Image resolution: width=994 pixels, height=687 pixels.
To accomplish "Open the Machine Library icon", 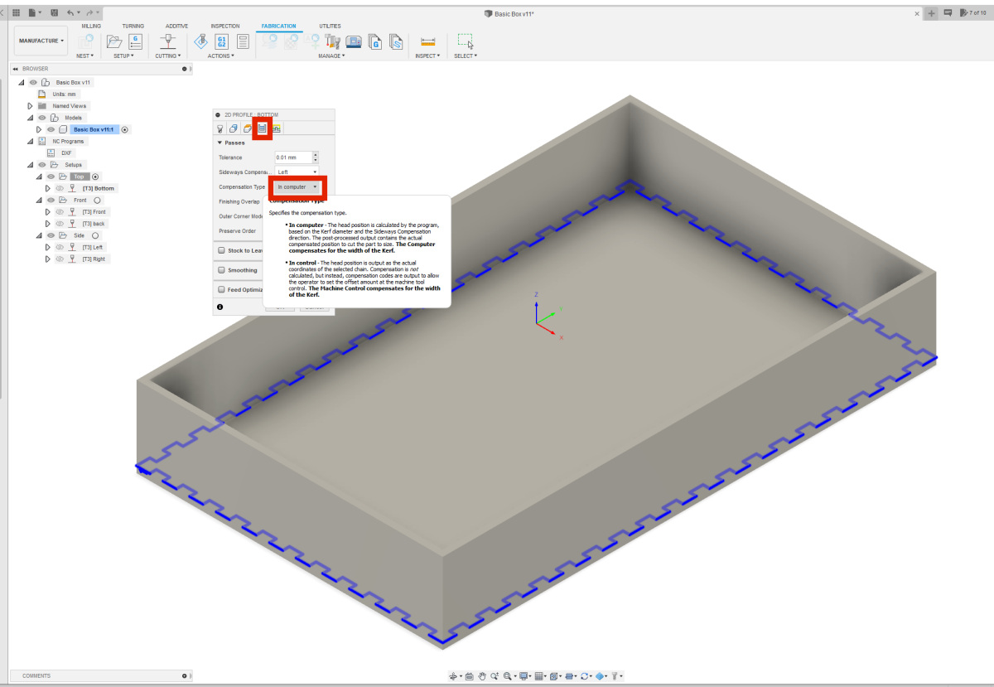I will click(354, 41).
